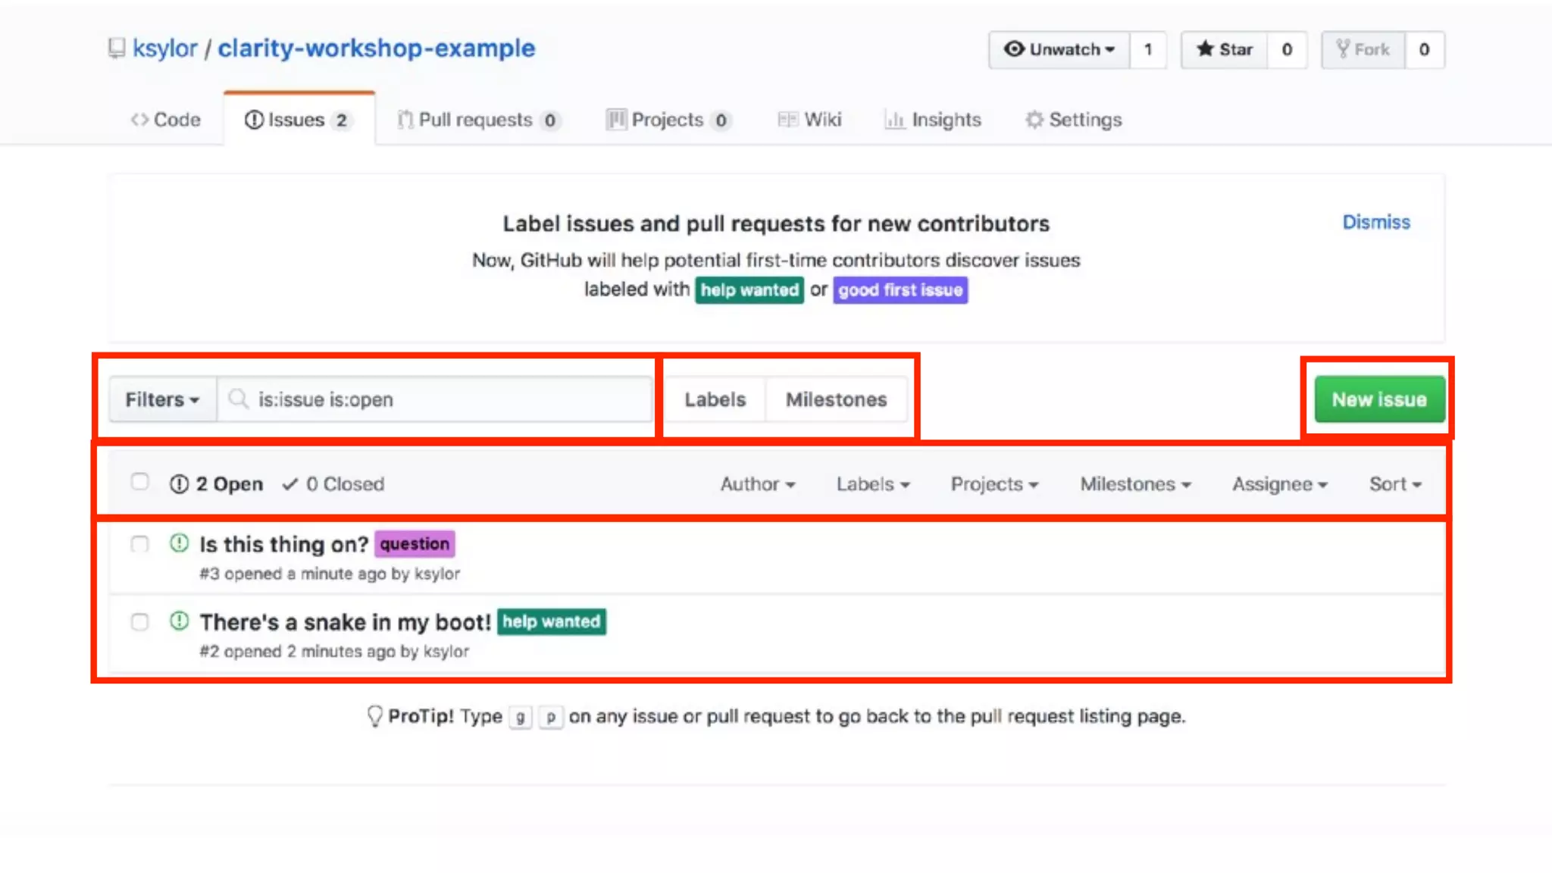Tick checkbox for 'Is this thing on?' issue

139,544
